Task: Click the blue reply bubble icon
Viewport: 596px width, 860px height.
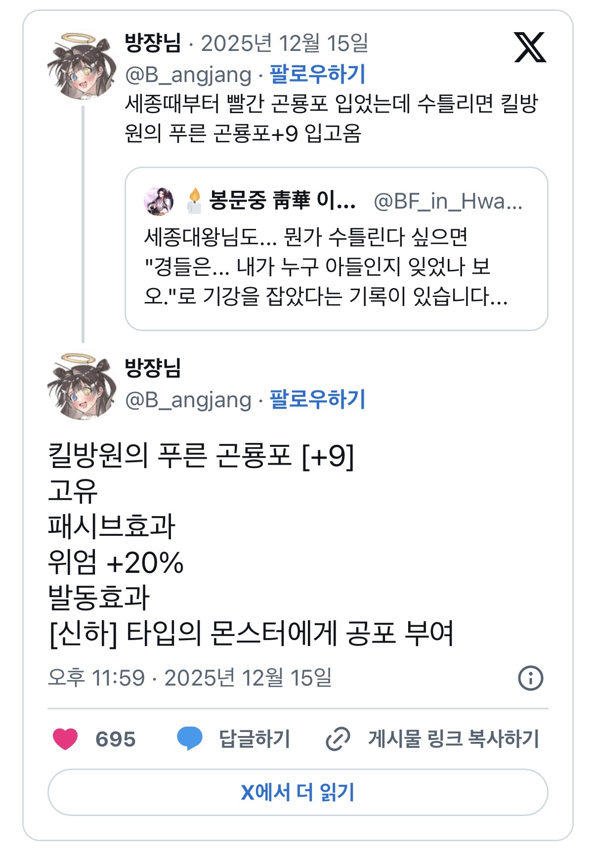Action: click(190, 739)
